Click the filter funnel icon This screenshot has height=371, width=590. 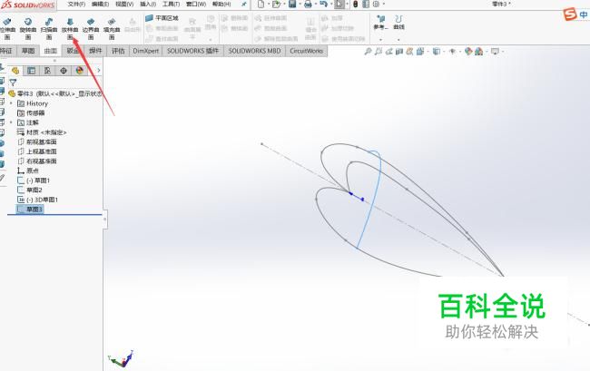(14, 82)
